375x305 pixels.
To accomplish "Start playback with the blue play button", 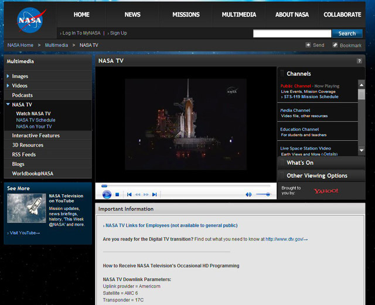I will (107, 194).
